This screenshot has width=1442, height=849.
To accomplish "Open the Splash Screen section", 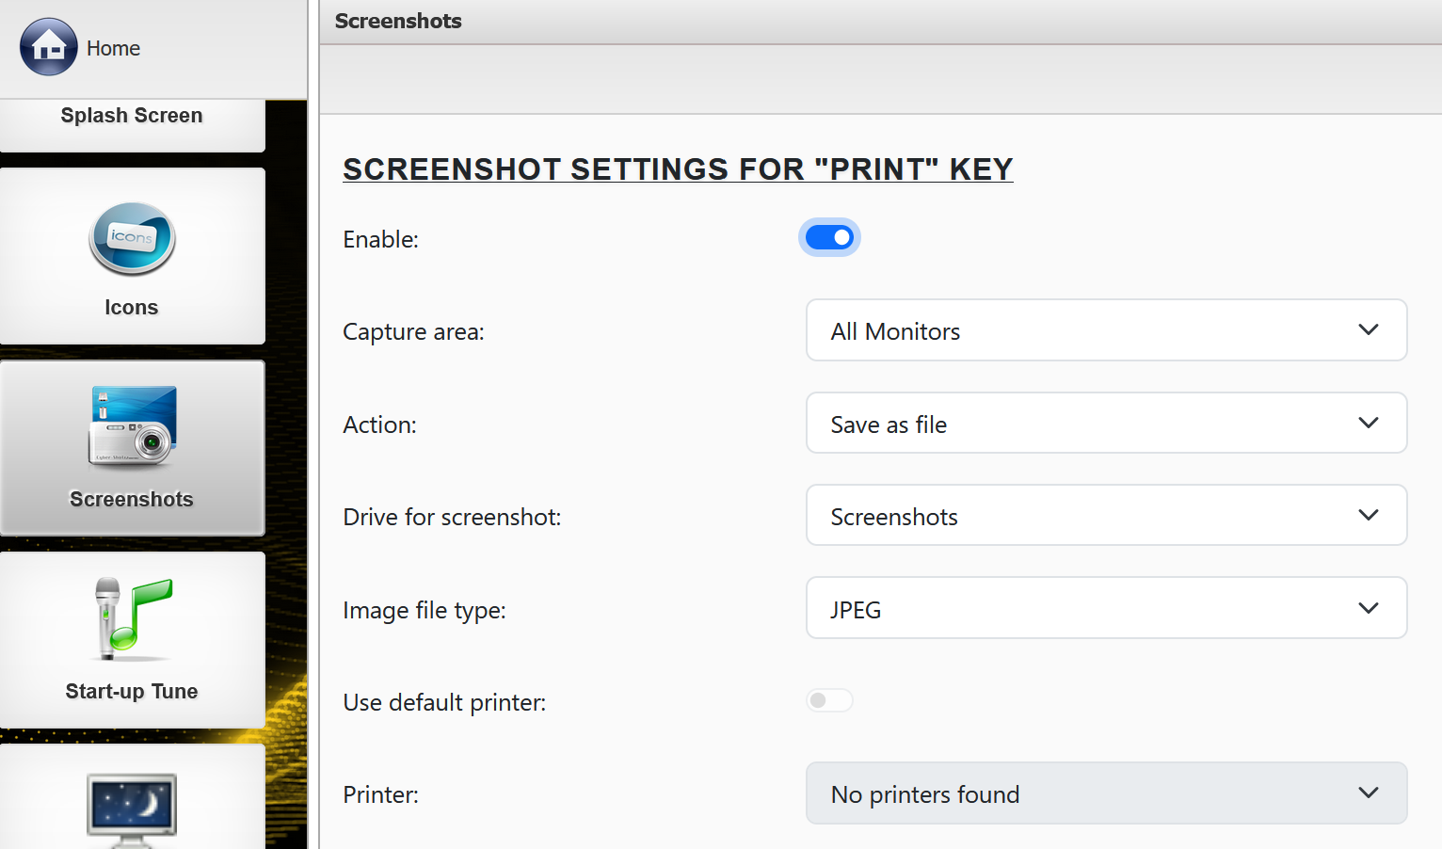I will coord(132,117).
